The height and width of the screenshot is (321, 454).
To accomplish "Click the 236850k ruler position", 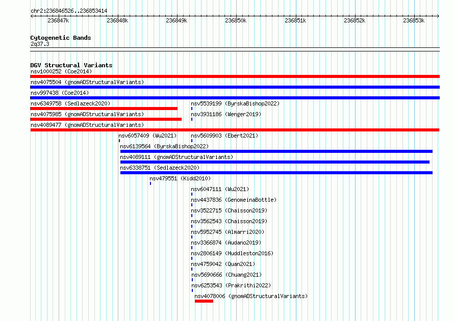I will [236, 20].
